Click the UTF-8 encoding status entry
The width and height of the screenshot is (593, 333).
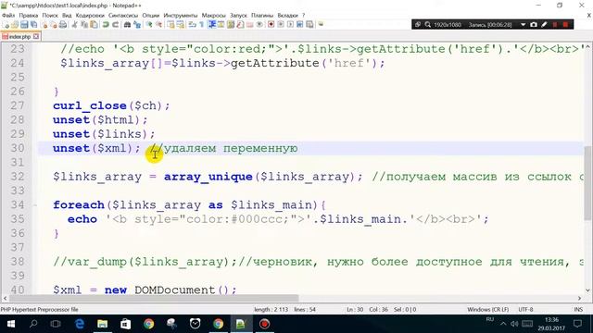525,310
